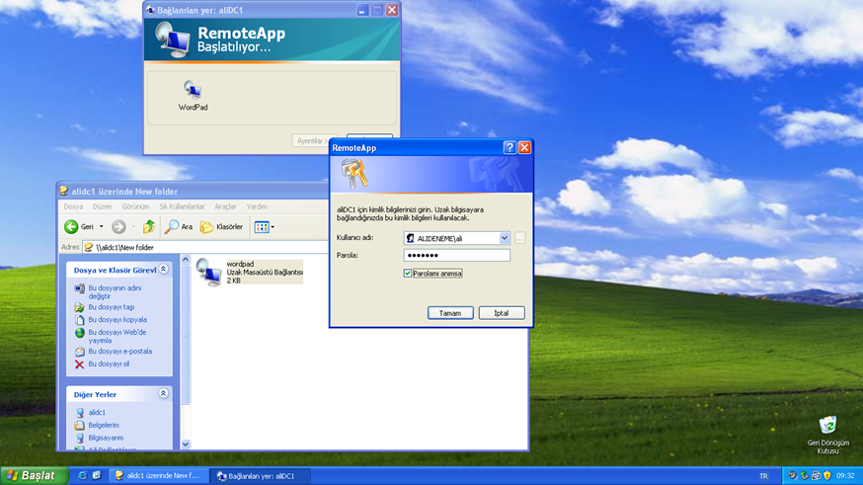Click the taskbar clock showing 09:32
The image size is (863, 485).
(845, 476)
